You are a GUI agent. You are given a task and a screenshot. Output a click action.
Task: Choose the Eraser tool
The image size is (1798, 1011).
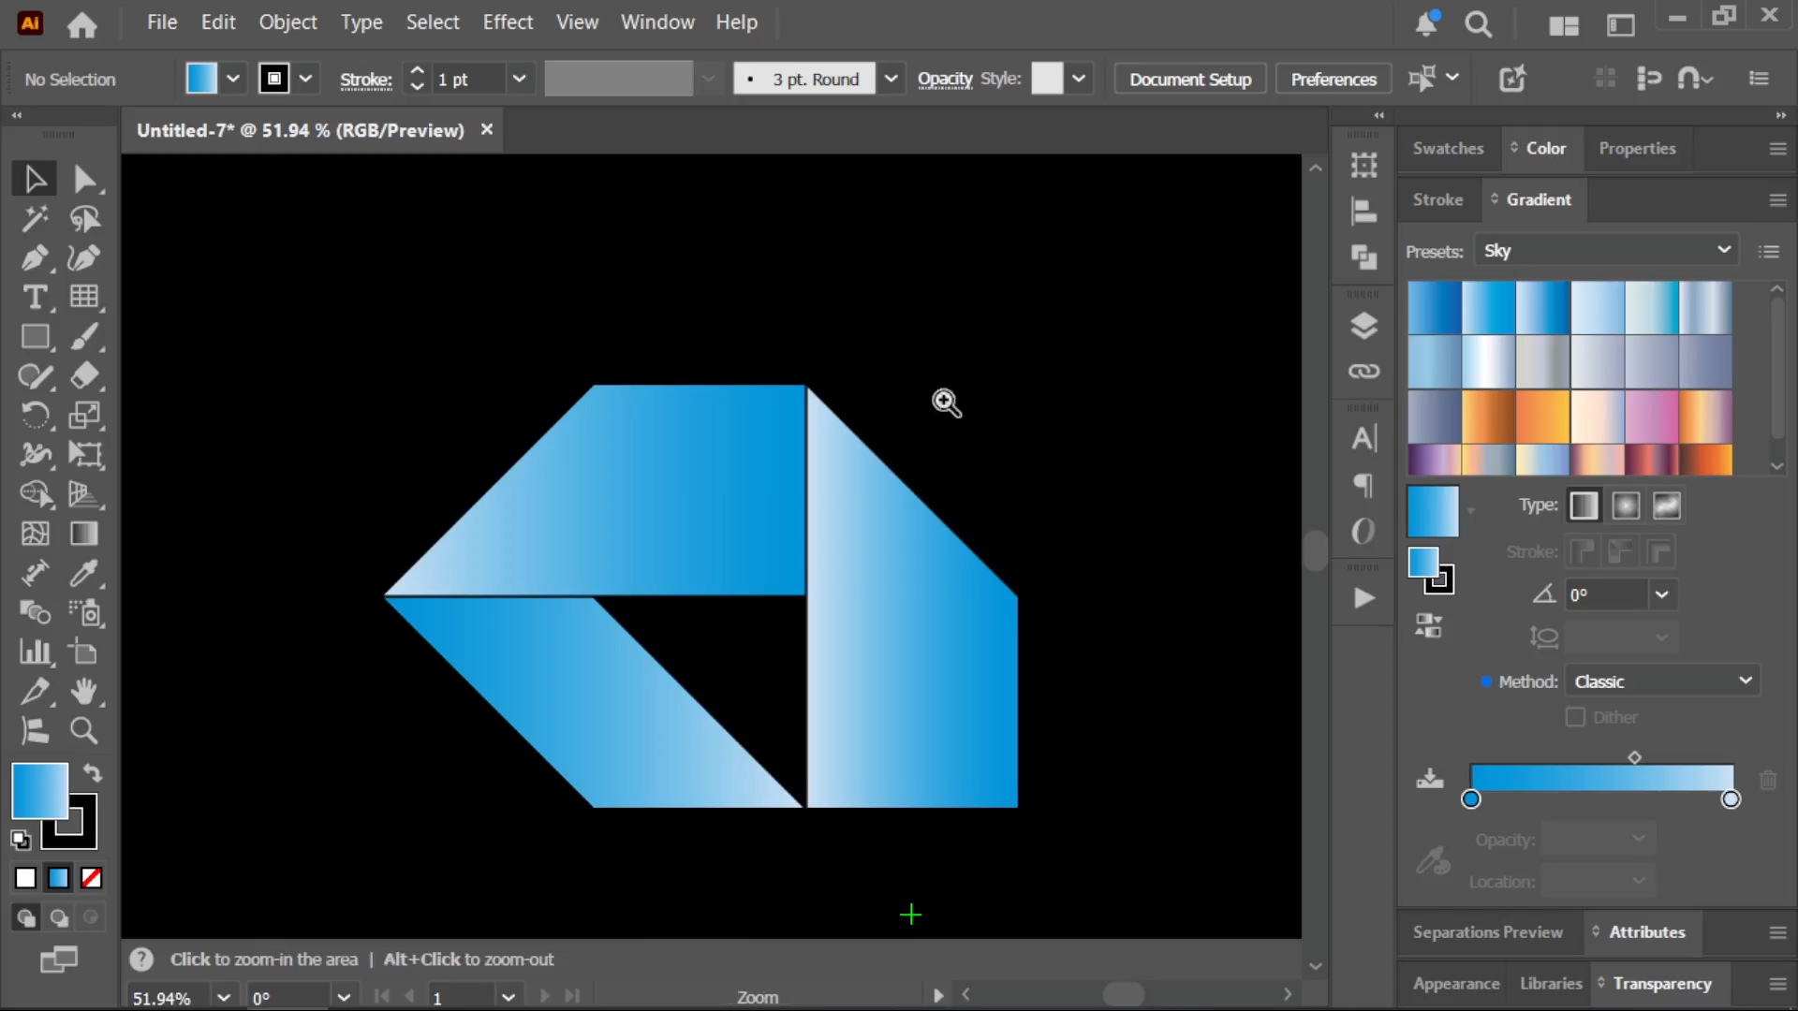[x=84, y=376]
